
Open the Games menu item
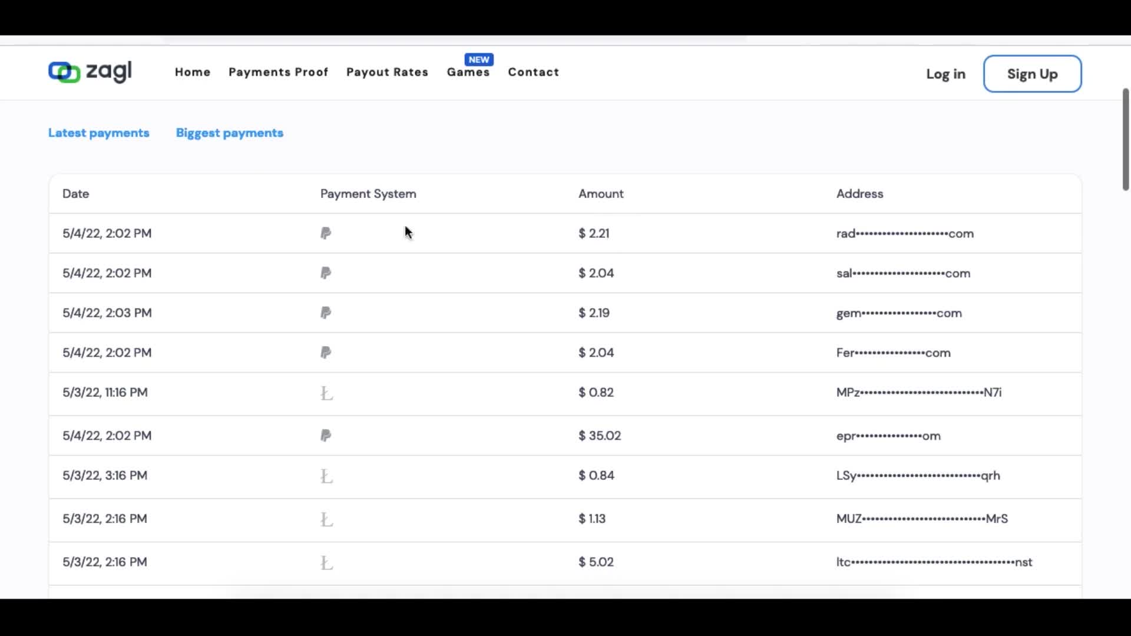[468, 72]
